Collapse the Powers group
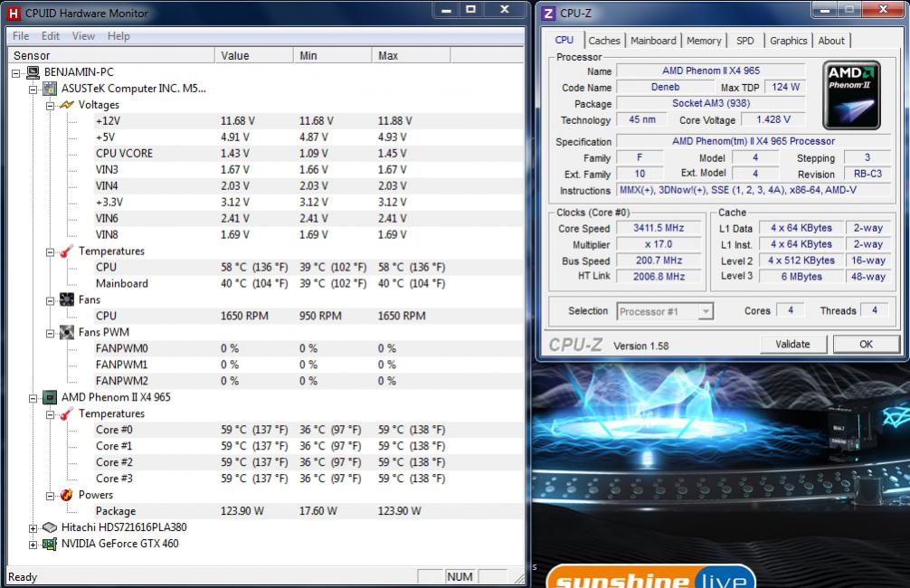The width and height of the screenshot is (910, 588). tap(50, 496)
